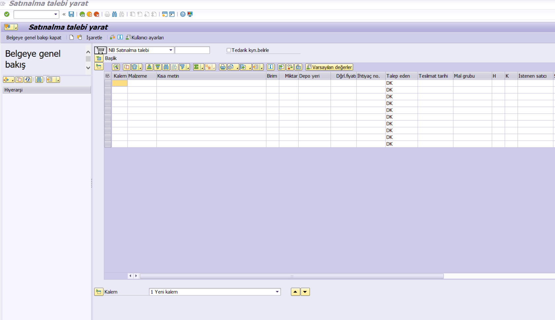The image size is (555, 320).
Task: Click the Copy item icon in grid toolbar
Action: point(127,67)
